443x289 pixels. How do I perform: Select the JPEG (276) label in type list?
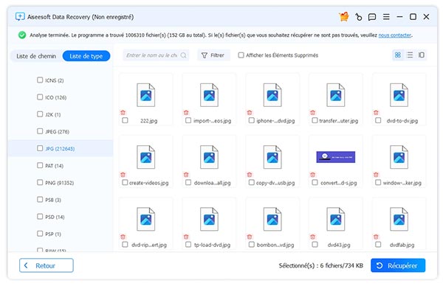tap(57, 132)
